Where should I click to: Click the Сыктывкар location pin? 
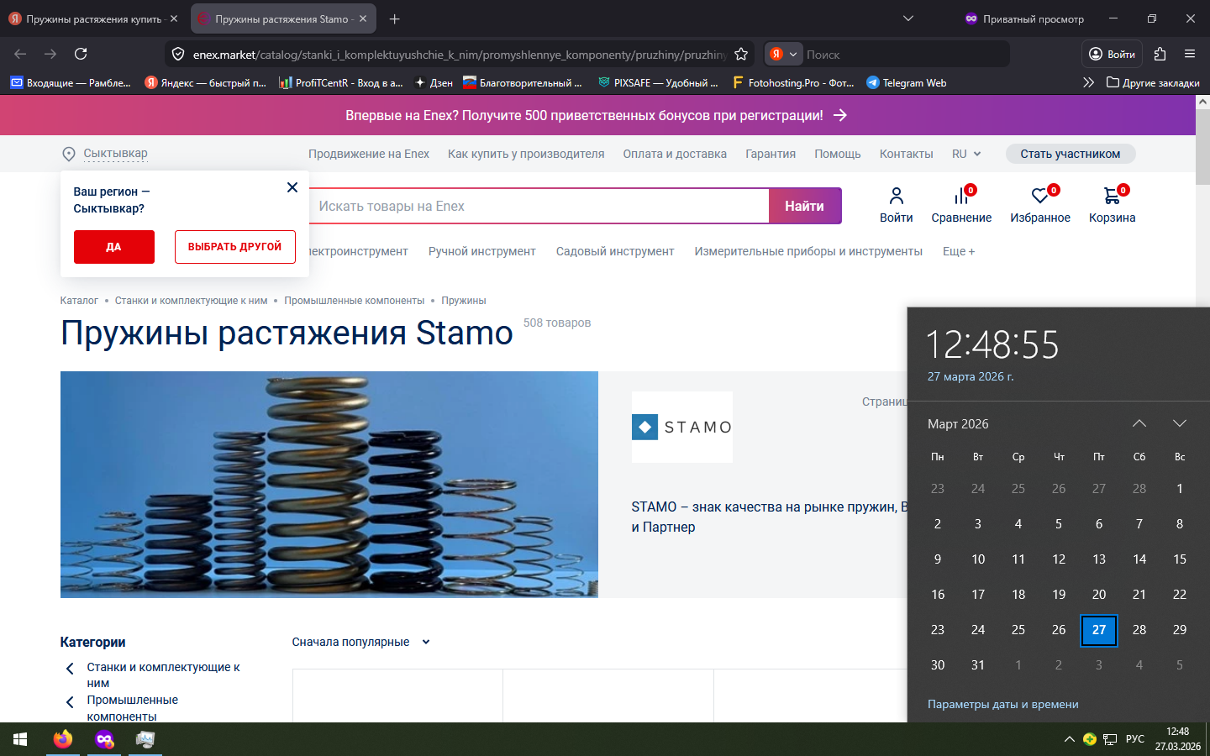(69, 154)
